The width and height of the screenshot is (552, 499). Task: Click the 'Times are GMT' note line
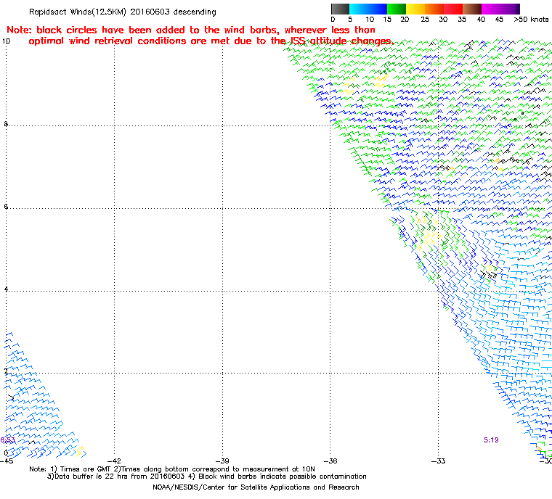pos(172,469)
